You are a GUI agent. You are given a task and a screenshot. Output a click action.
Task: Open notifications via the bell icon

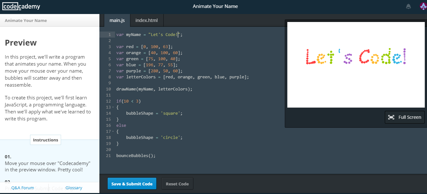click(408, 6)
